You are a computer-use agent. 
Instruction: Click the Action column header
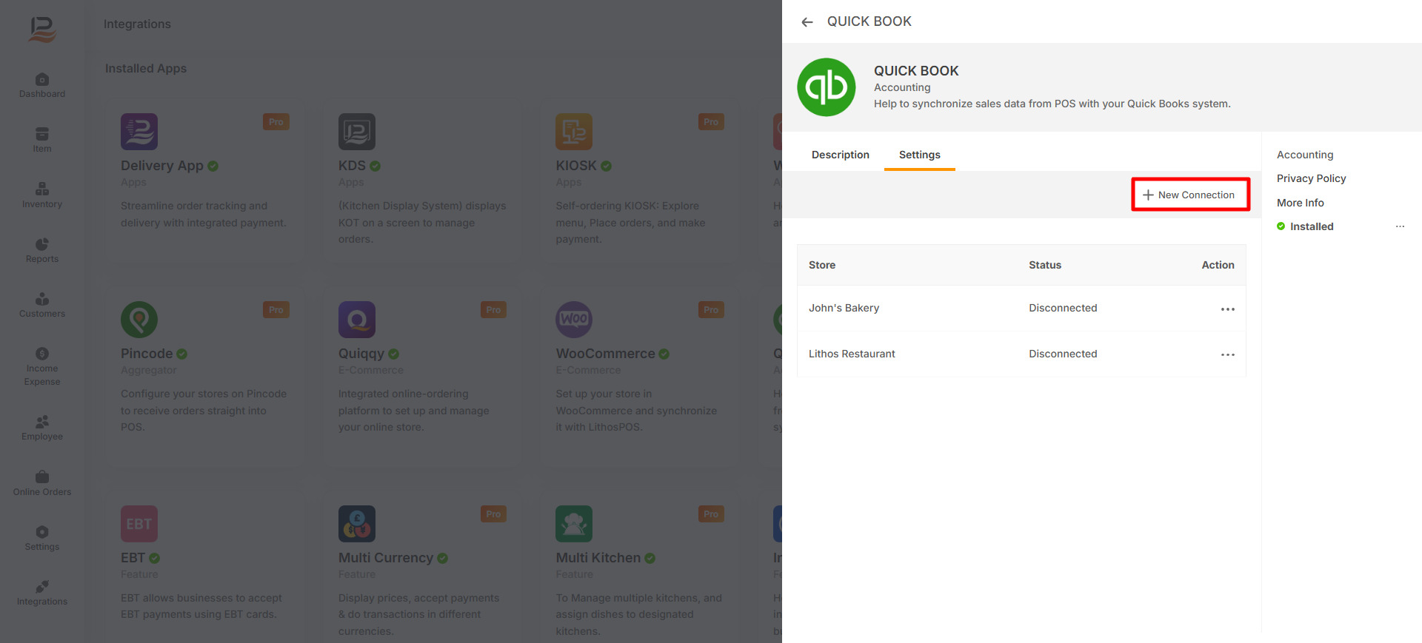point(1218,265)
